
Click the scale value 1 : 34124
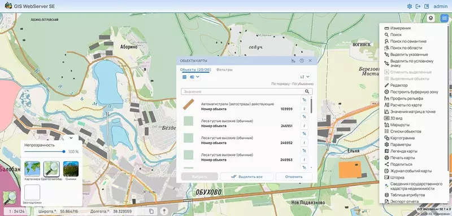click(x=16, y=211)
